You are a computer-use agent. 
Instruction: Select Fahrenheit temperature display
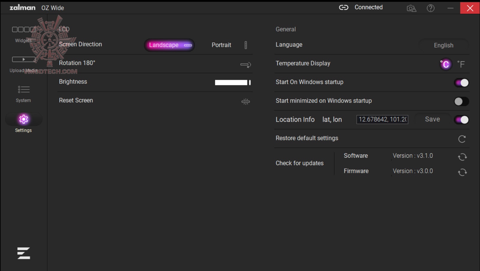461,64
